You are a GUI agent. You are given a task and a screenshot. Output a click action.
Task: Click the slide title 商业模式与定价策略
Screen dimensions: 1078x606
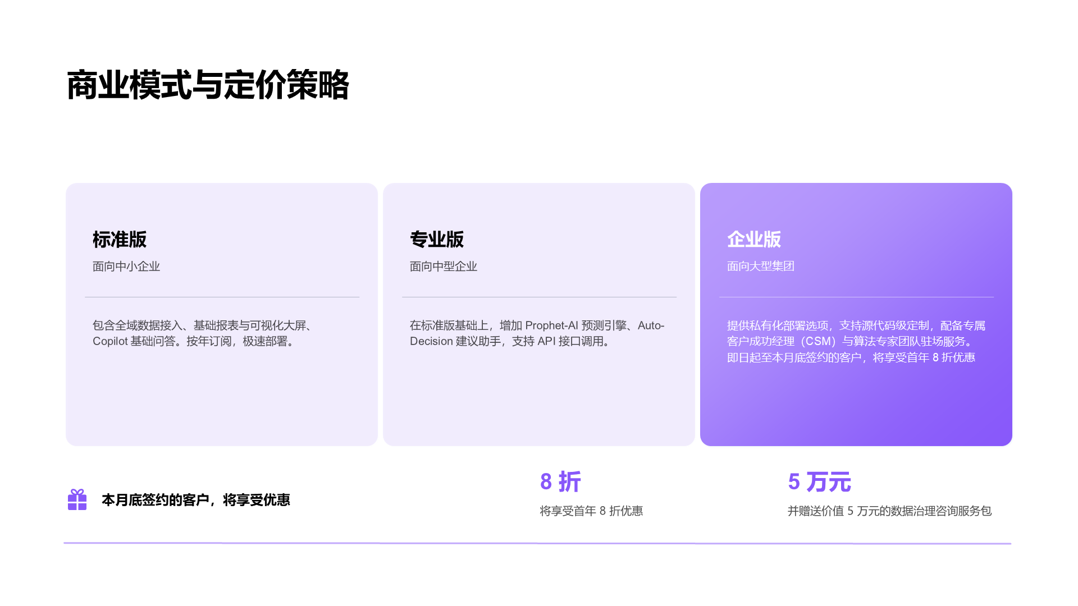pyautogui.click(x=211, y=82)
